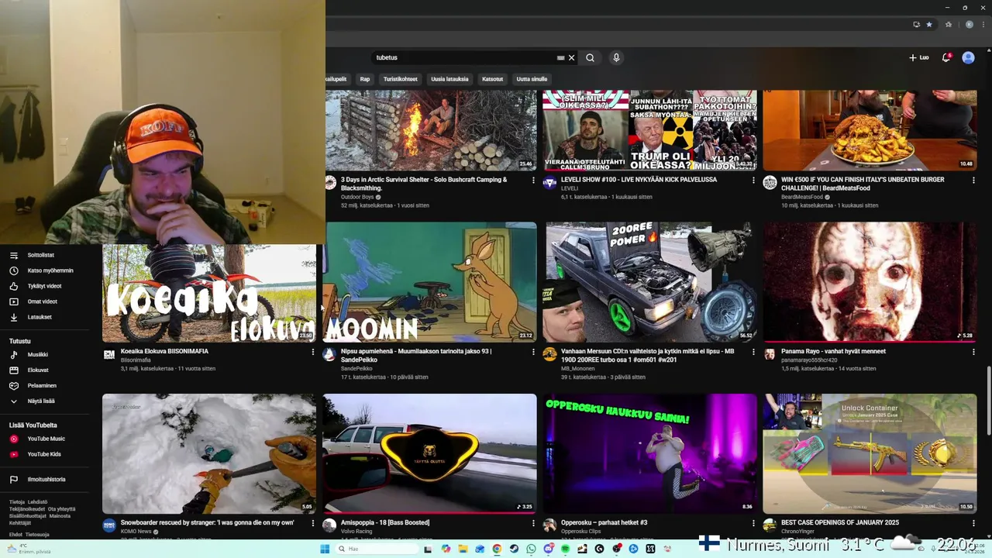The image size is (992, 558).
Task: Open the Chrome profile icon
Action: (x=969, y=24)
